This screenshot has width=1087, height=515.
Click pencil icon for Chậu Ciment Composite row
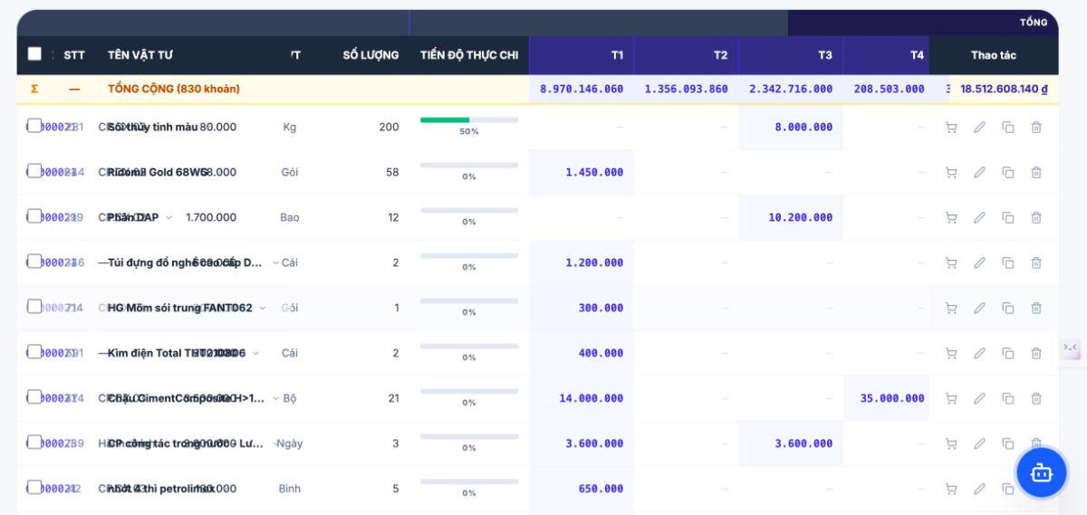pyautogui.click(x=979, y=399)
